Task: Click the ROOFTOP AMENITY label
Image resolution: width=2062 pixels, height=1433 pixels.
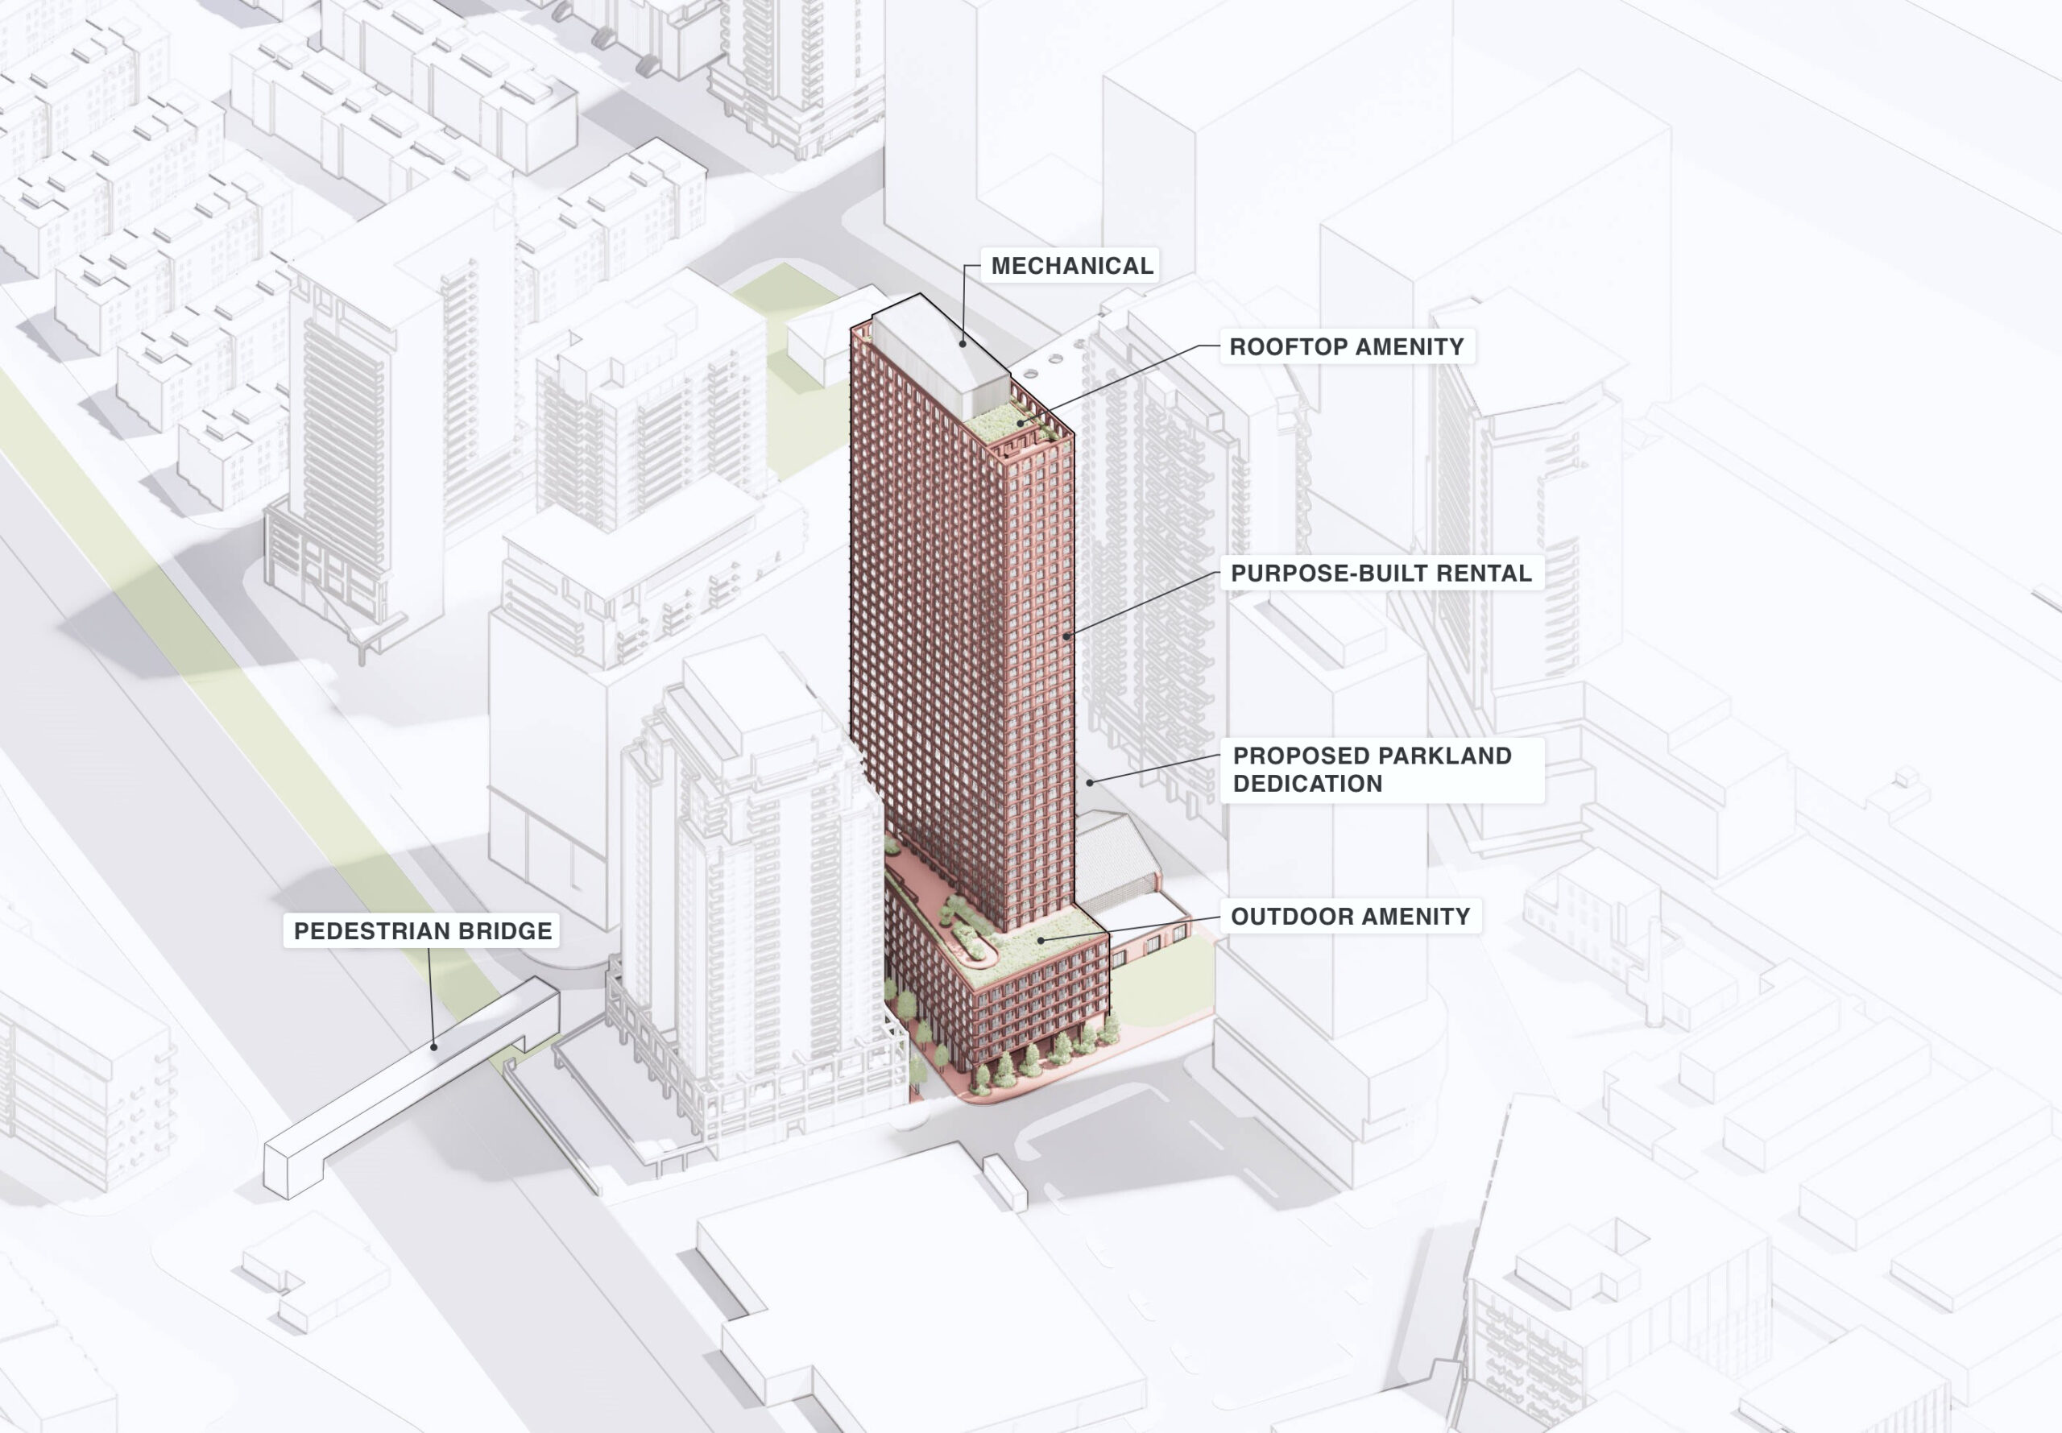Action: [1347, 346]
